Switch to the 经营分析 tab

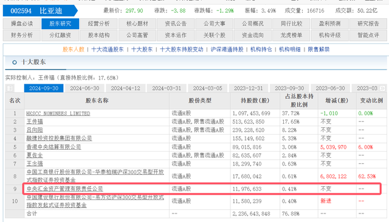coord(98,24)
